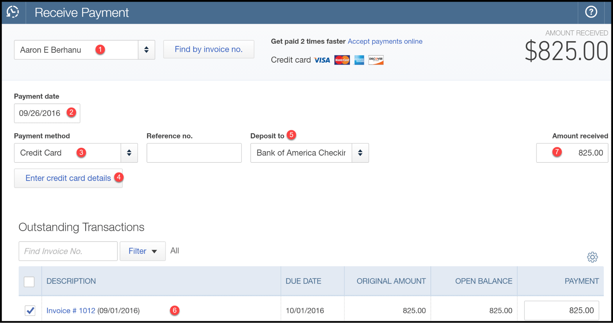The image size is (613, 323).
Task: Open the table settings gear icon
Action: tap(592, 257)
